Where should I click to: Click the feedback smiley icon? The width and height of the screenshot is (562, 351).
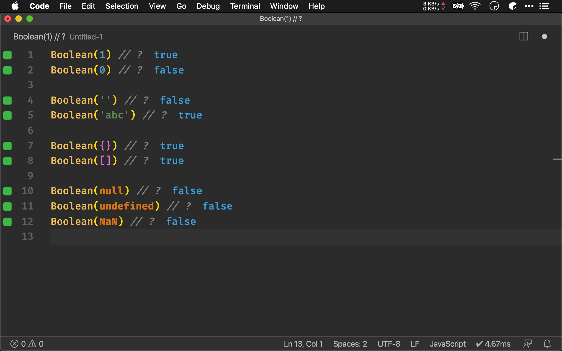point(527,344)
